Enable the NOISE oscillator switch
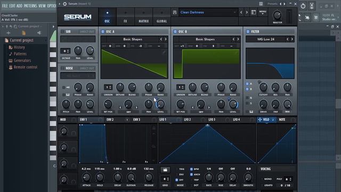This screenshot has height=192, width=341. tap(63, 68)
